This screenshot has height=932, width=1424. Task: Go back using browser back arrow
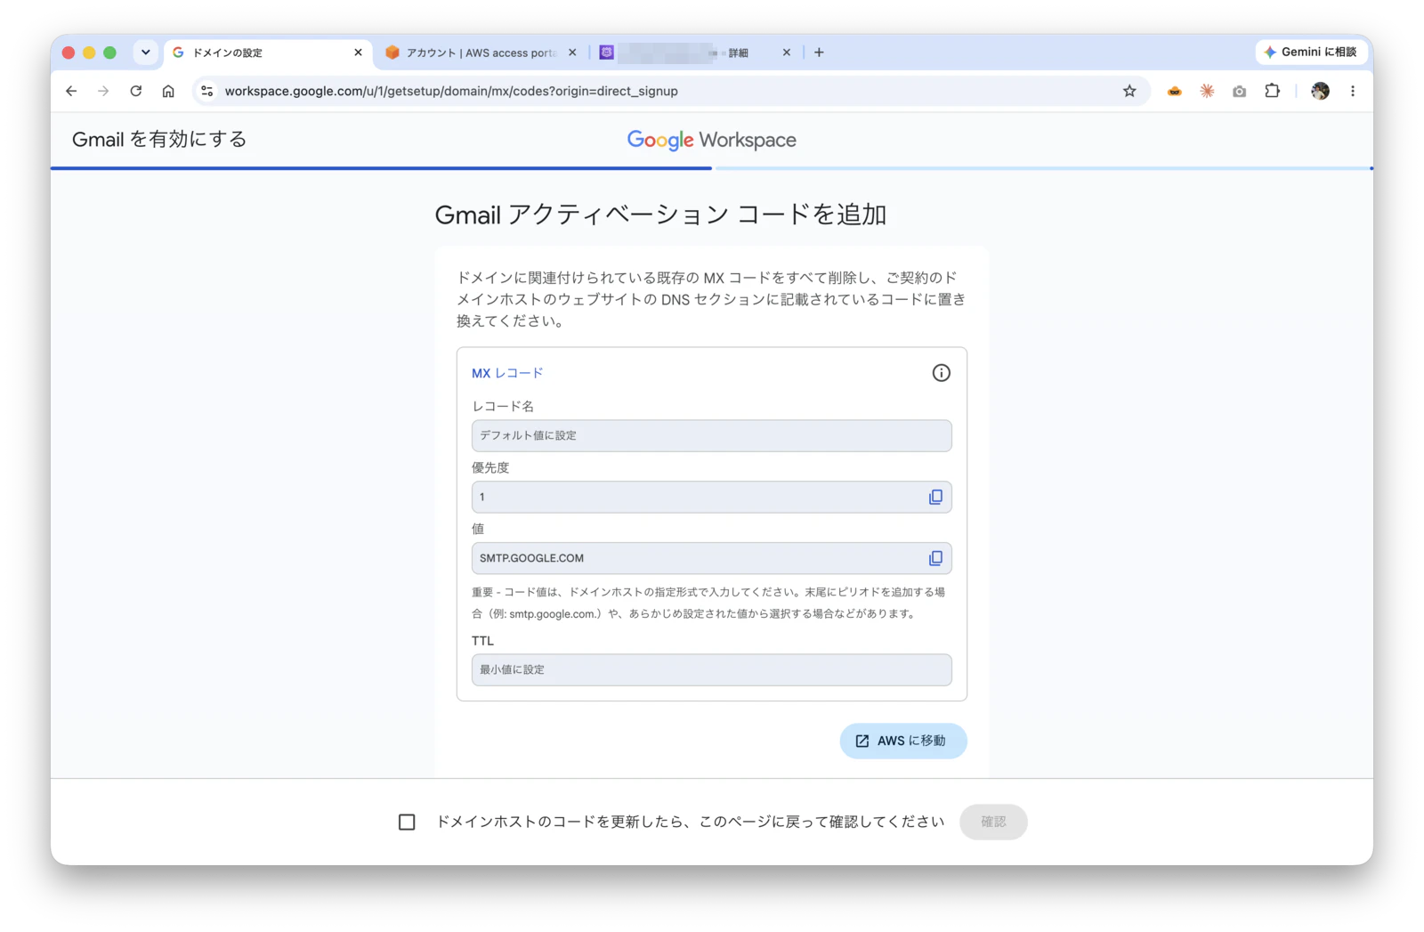point(71,91)
